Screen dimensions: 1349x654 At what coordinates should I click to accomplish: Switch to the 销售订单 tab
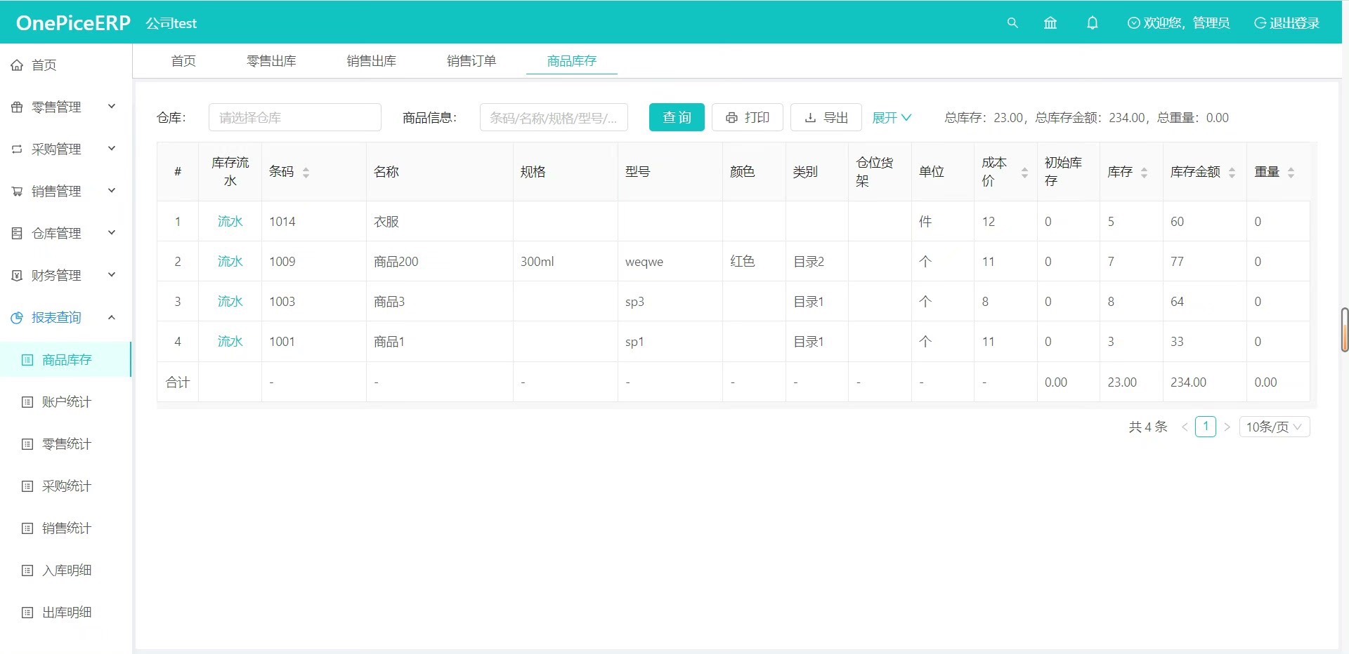coord(471,61)
